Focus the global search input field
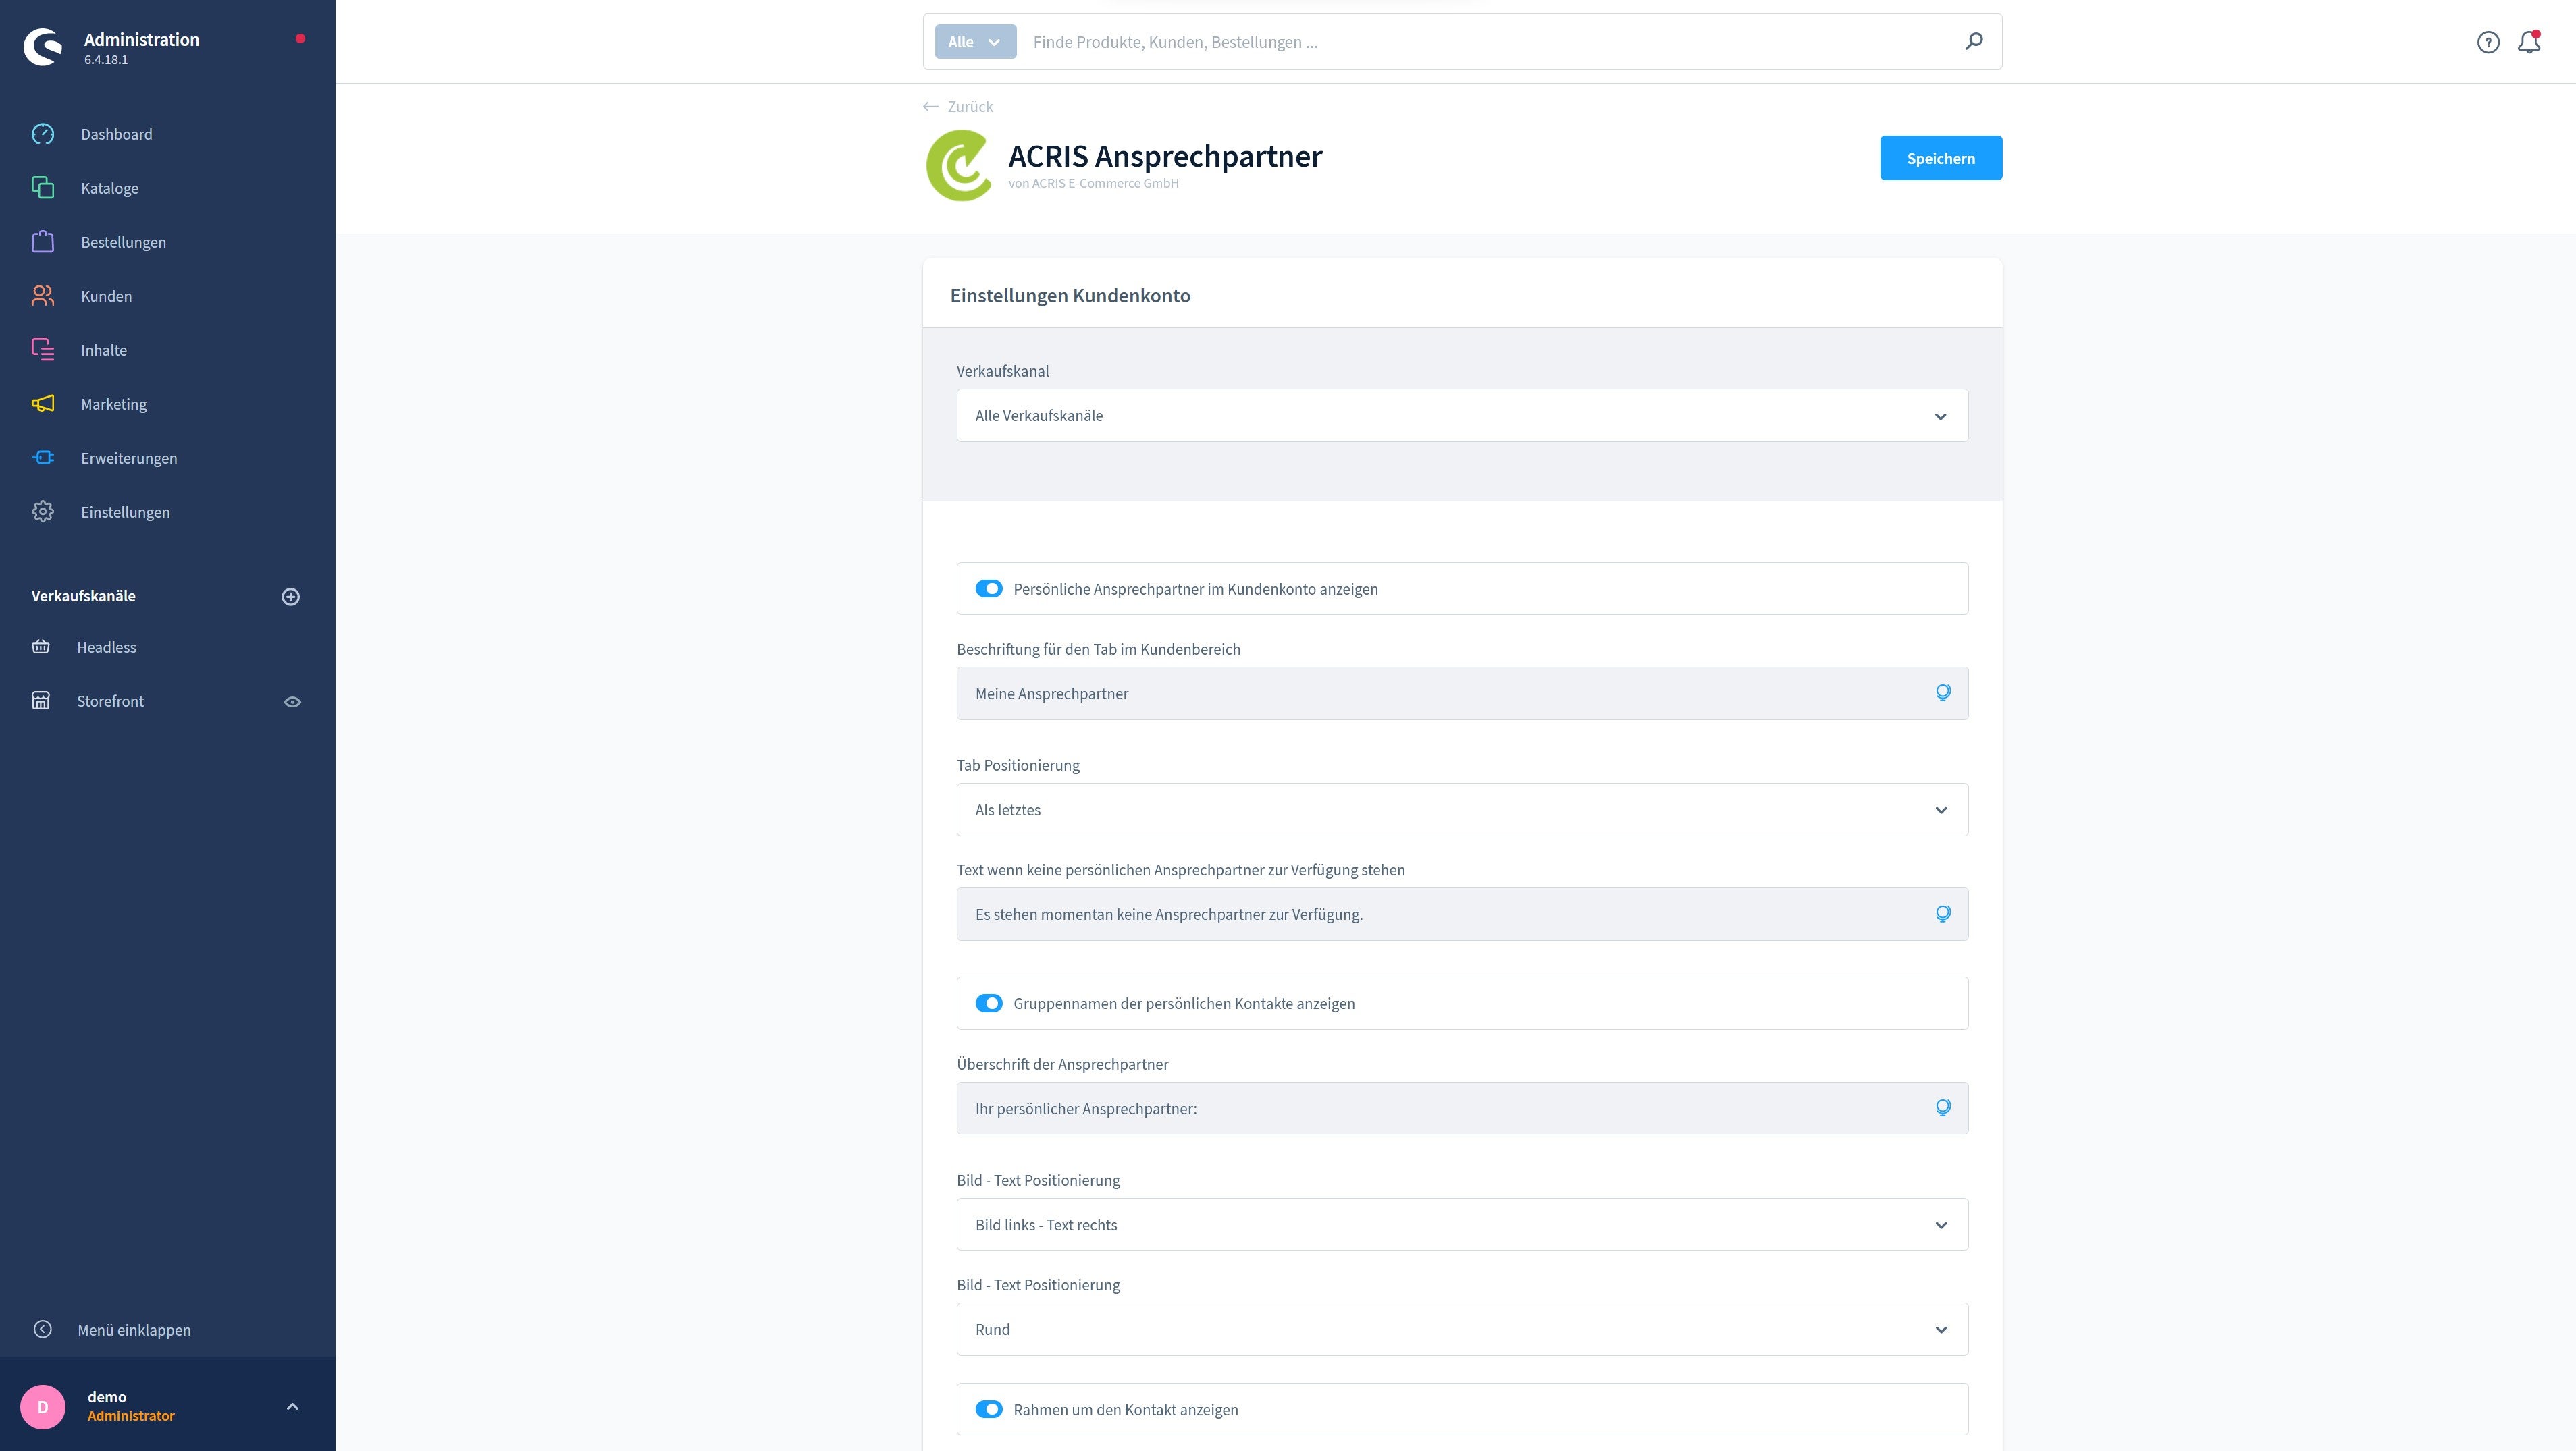This screenshot has width=2576, height=1451. (x=1490, y=42)
